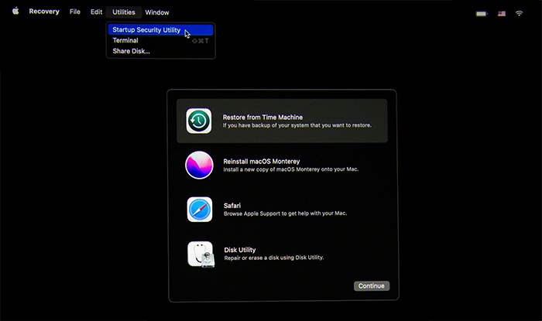Click the US flag input source icon
The image size is (542, 321).
(x=502, y=13)
